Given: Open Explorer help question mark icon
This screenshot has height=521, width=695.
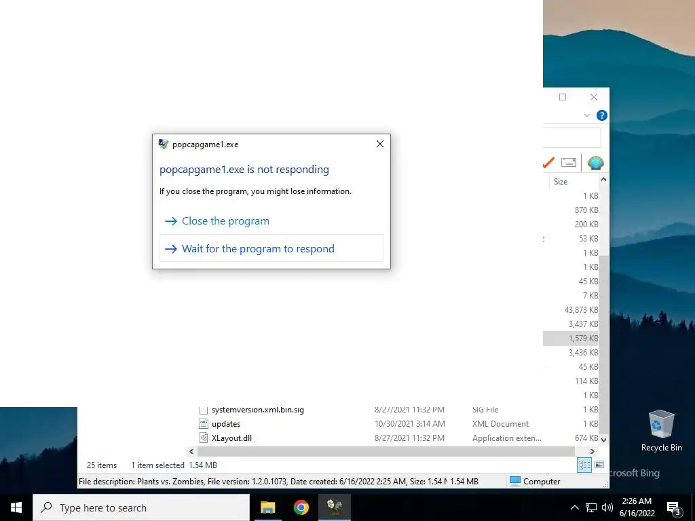Looking at the screenshot, I should coord(601,115).
